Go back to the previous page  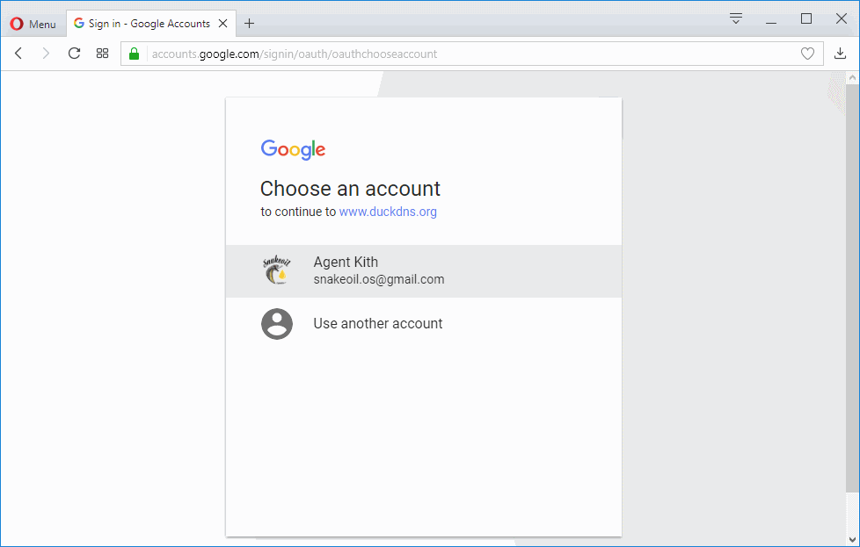18,53
